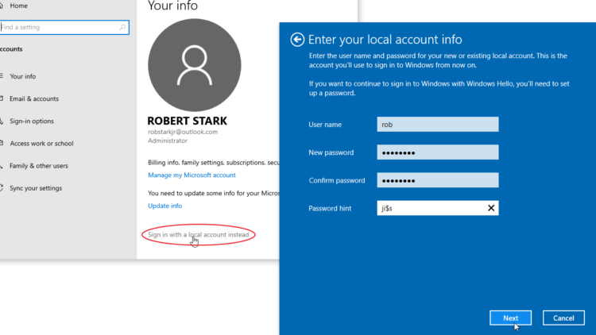Click the robstarkjr@outlook.com email text

point(183,132)
